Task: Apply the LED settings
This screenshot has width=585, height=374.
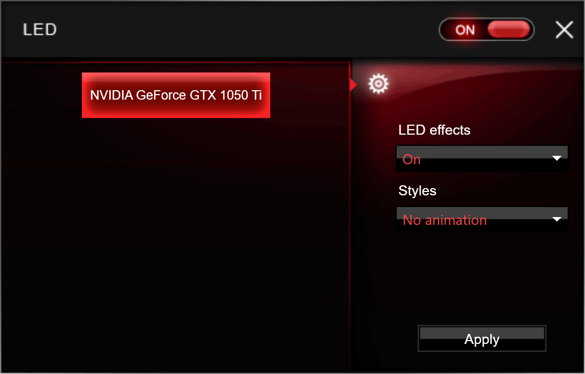Action: (x=482, y=338)
